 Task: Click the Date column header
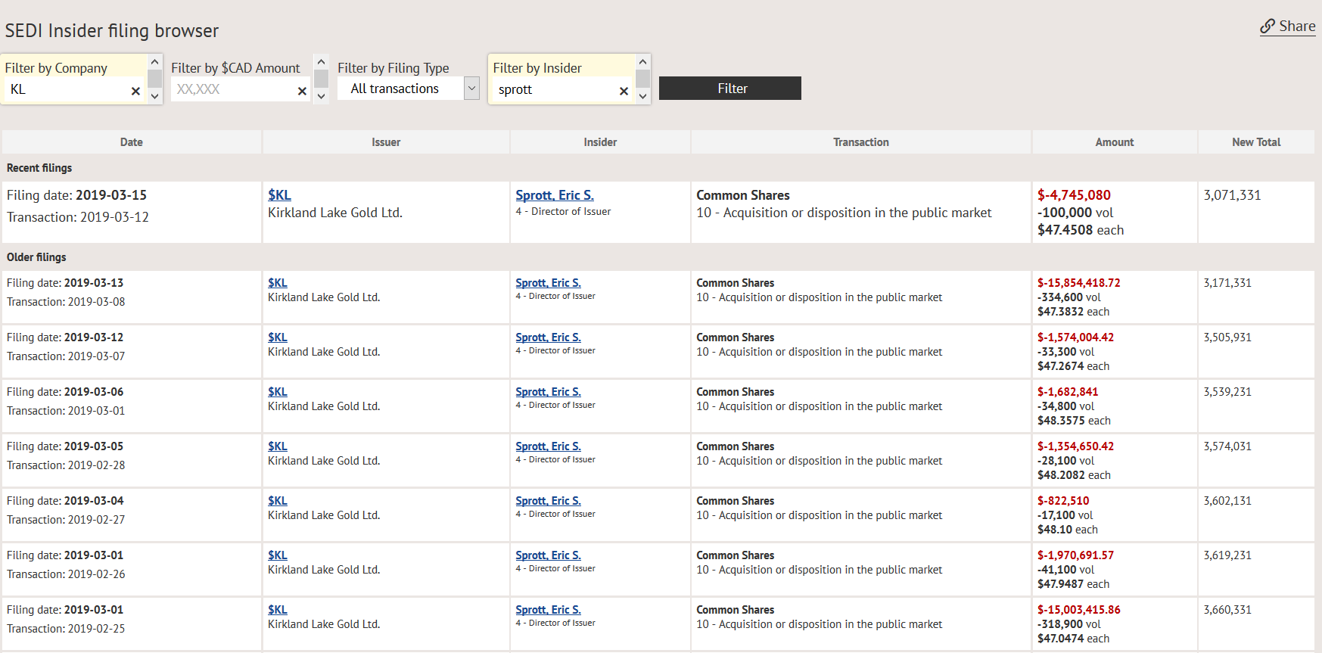[131, 142]
